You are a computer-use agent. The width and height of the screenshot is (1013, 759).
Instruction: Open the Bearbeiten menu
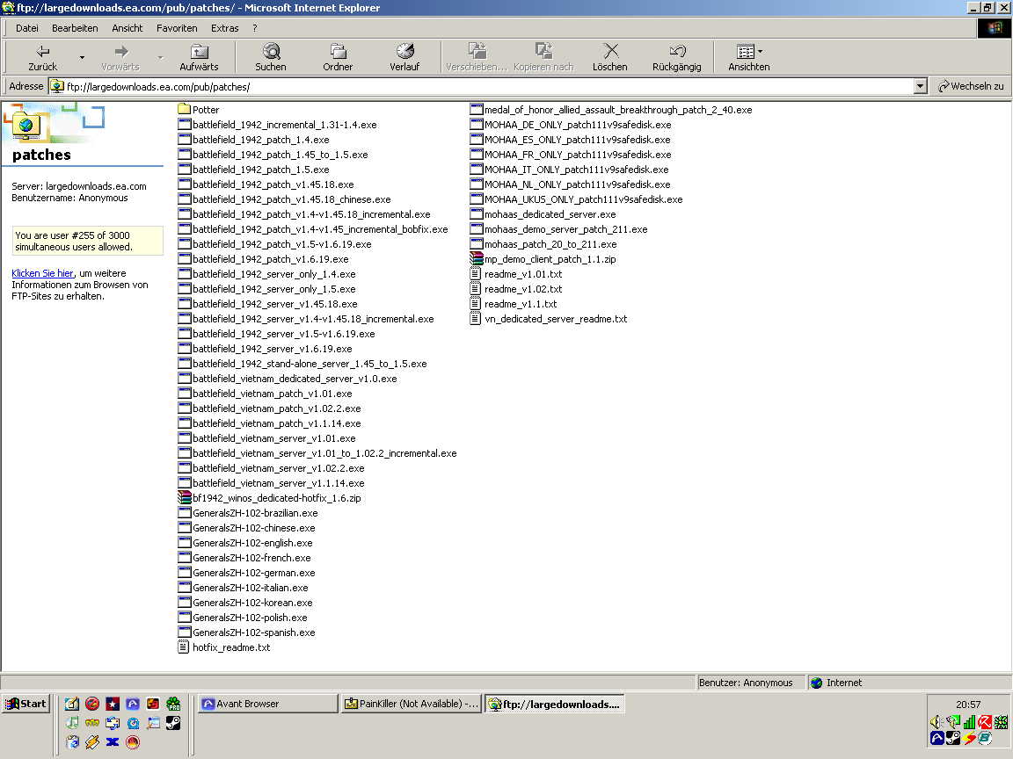click(x=75, y=28)
